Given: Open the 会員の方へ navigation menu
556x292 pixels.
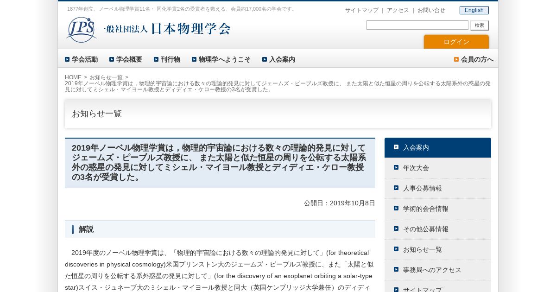Looking at the screenshot, I should tap(474, 59).
